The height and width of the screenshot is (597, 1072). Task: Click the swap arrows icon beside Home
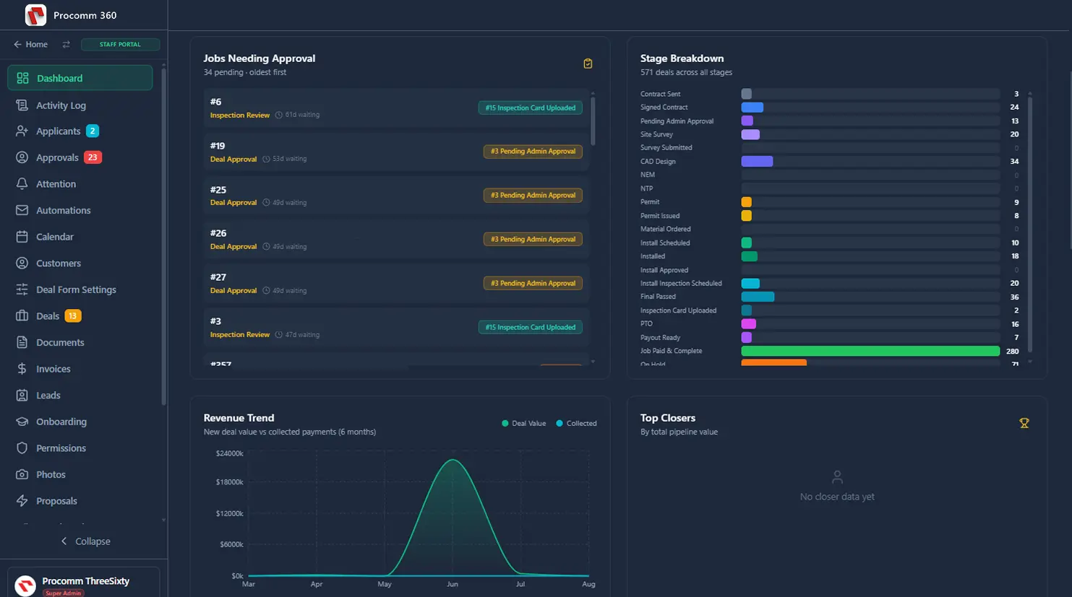click(x=66, y=44)
